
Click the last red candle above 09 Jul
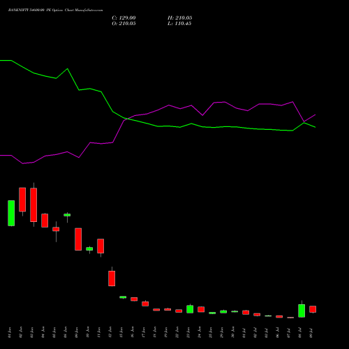point(313,309)
